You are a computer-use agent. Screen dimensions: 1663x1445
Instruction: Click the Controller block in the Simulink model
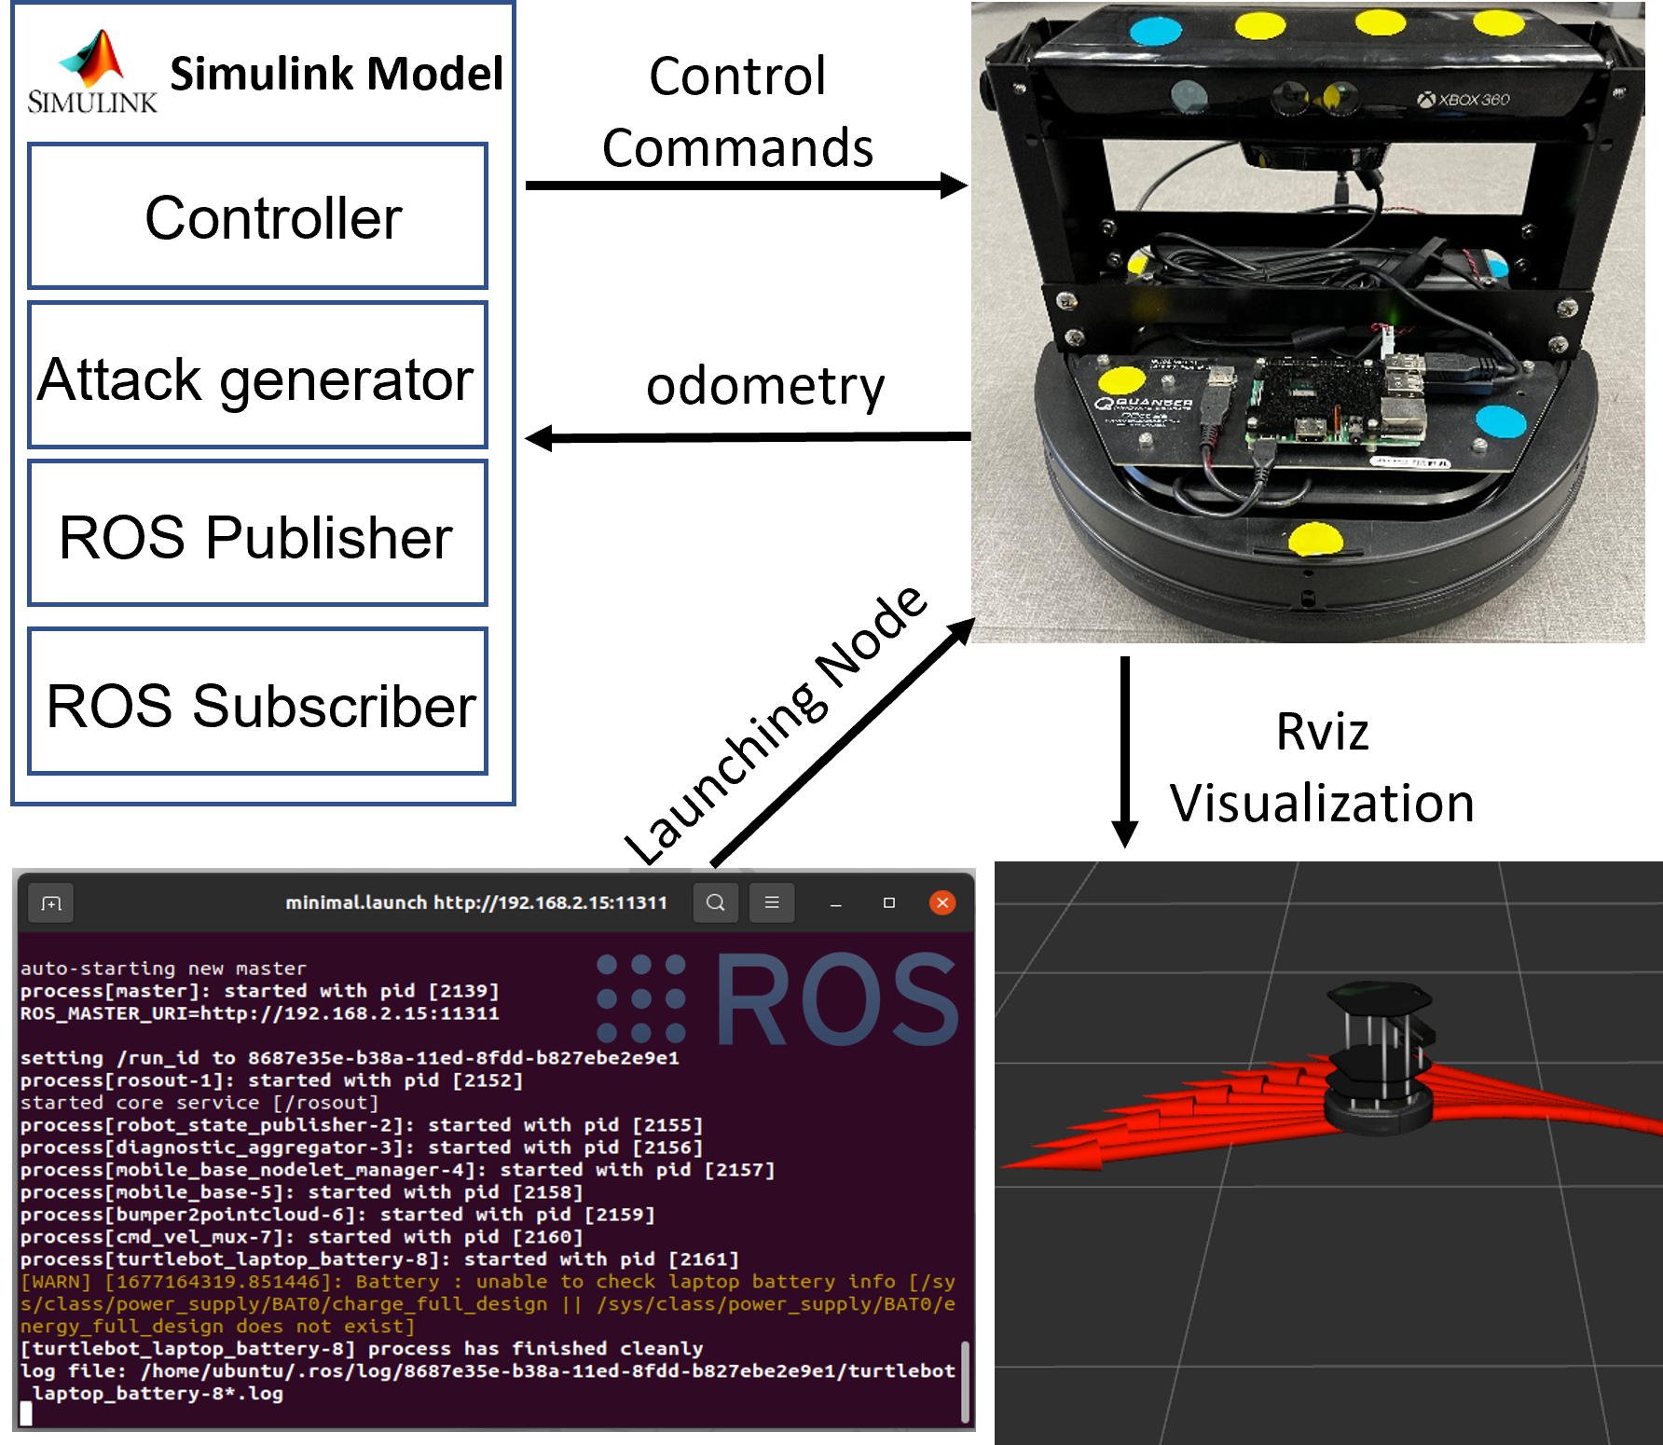point(258,216)
